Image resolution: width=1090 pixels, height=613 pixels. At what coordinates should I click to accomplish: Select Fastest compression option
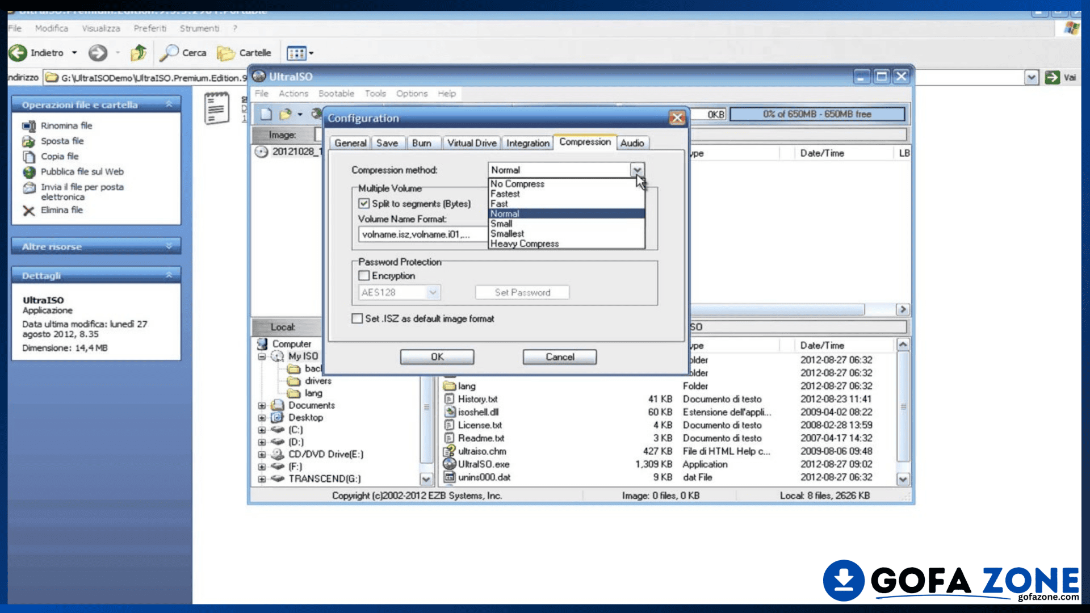pyautogui.click(x=567, y=194)
